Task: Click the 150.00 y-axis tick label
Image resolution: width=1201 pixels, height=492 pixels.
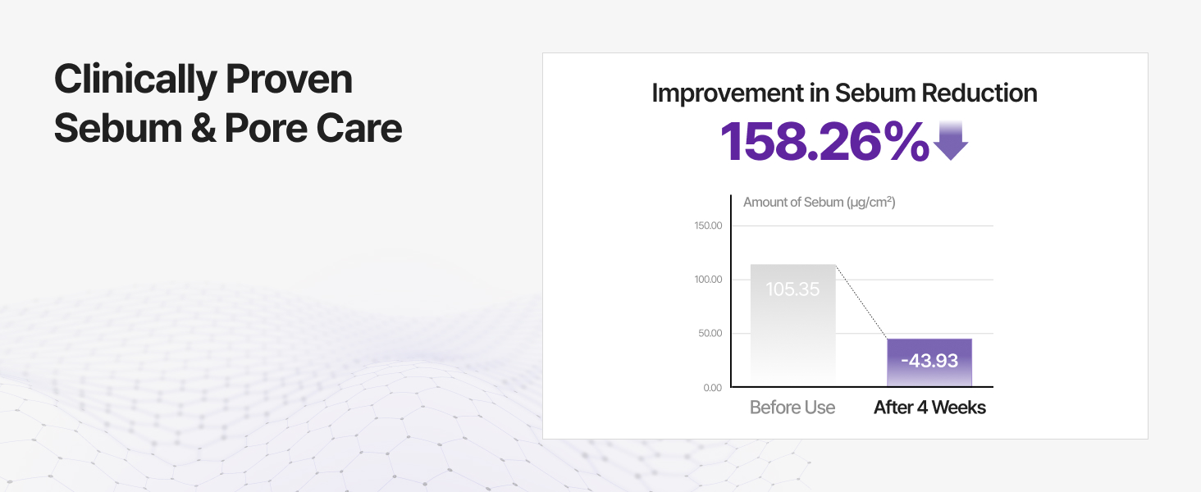Action: pyautogui.click(x=708, y=225)
